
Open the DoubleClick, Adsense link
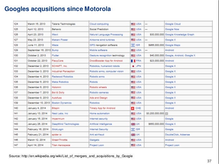[x=177, y=135]
